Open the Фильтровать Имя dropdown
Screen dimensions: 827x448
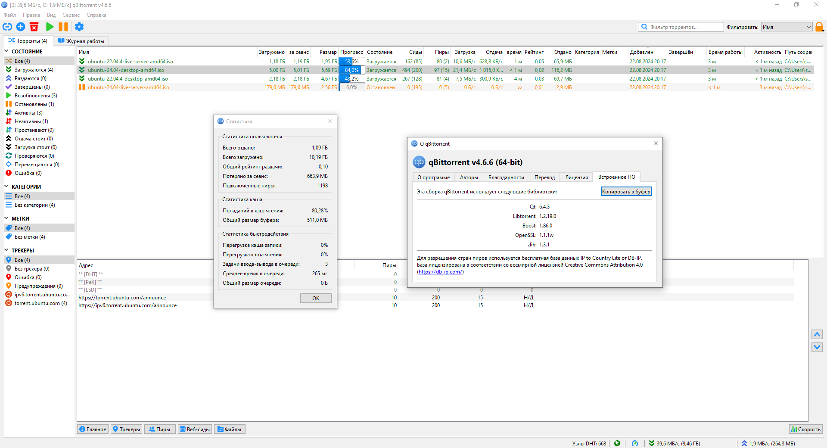tap(787, 27)
